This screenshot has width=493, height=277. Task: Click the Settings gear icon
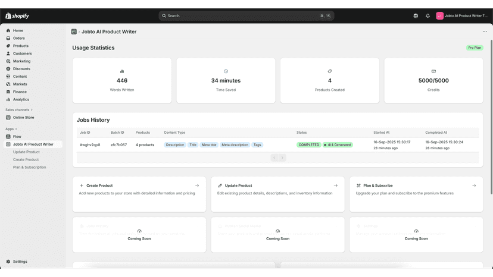[8, 262]
